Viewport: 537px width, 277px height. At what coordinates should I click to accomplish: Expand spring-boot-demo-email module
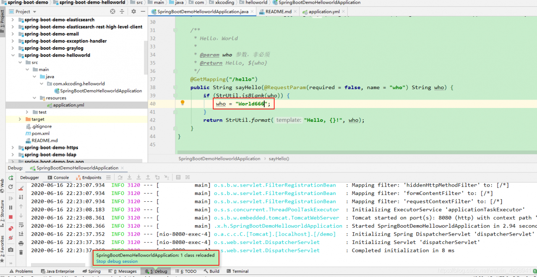13,34
